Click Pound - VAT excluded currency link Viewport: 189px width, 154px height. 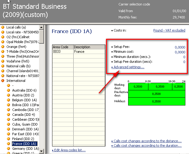pyautogui.click(x=169, y=30)
